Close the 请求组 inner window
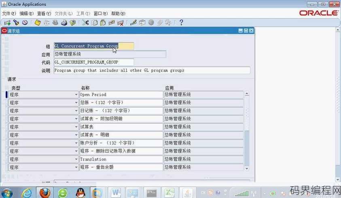The height and width of the screenshot is (198, 341). [251, 31]
